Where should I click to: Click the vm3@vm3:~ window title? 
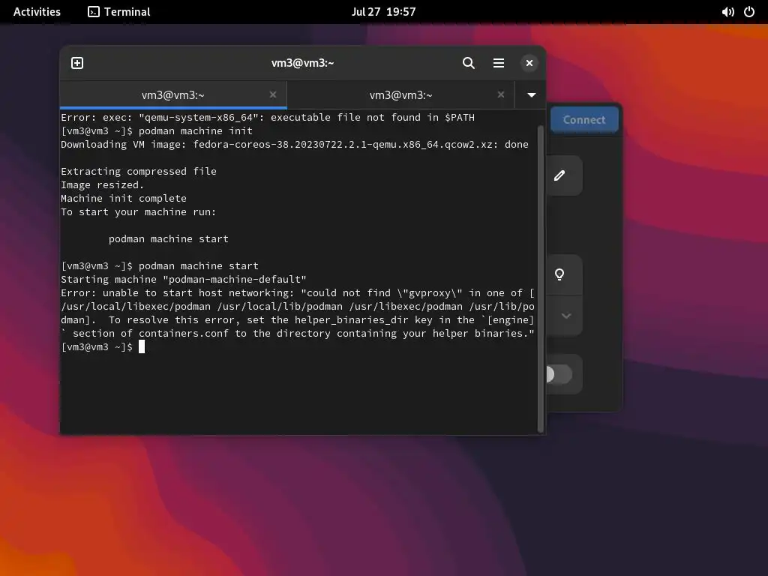click(303, 63)
